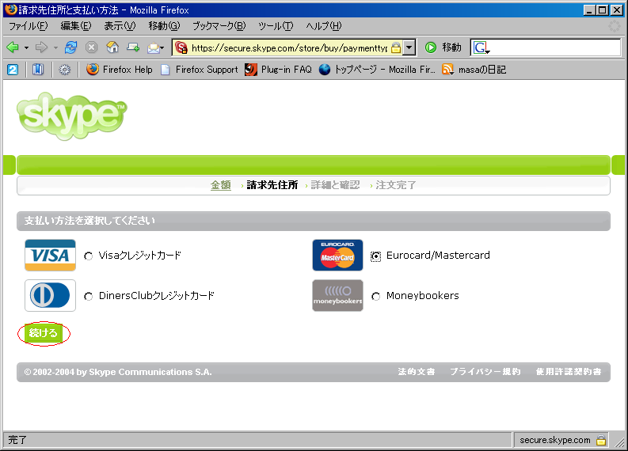This screenshot has height=451, width=628.
Task: Click the Back navigation arrow
Action: click(13, 47)
